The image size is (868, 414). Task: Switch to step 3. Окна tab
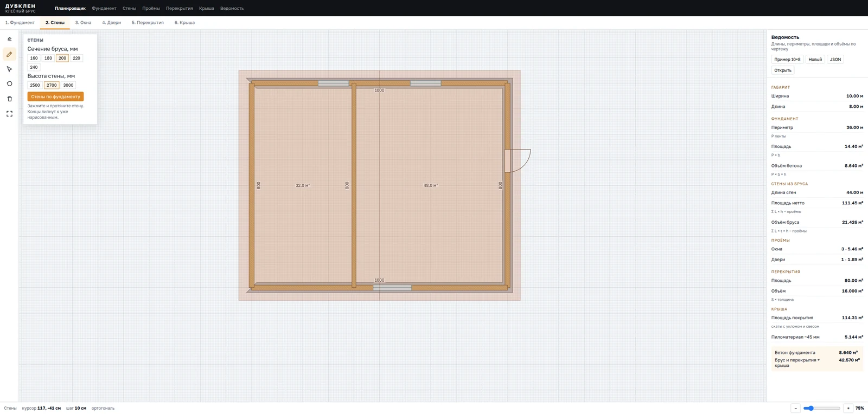(83, 23)
